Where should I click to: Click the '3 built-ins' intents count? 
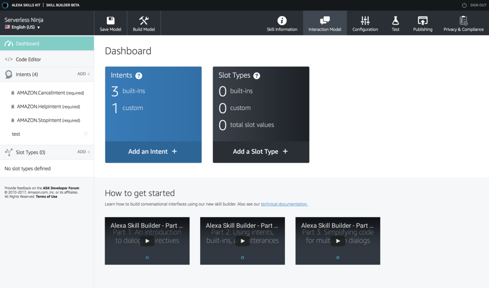pyautogui.click(x=128, y=91)
